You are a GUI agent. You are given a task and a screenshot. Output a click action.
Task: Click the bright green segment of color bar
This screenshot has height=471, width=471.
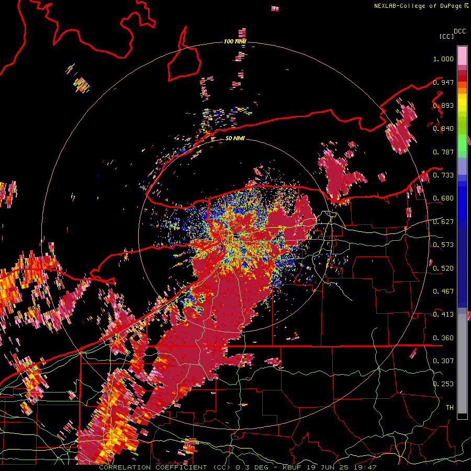click(x=462, y=143)
